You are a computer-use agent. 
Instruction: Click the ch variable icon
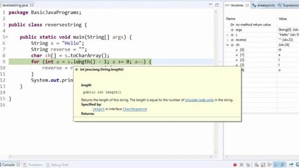pos(232,45)
